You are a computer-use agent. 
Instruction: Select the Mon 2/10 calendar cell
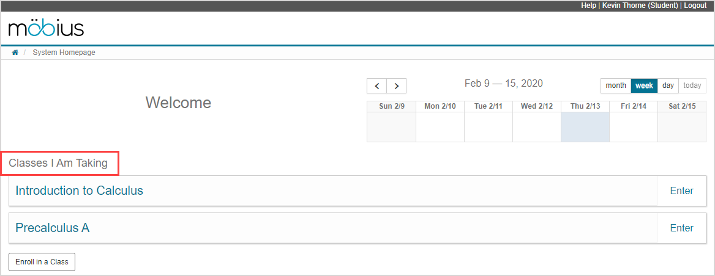(440, 127)
